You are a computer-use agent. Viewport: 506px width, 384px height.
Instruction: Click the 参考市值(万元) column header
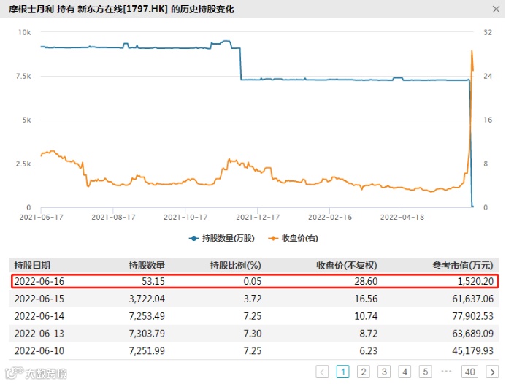point(463,265)
